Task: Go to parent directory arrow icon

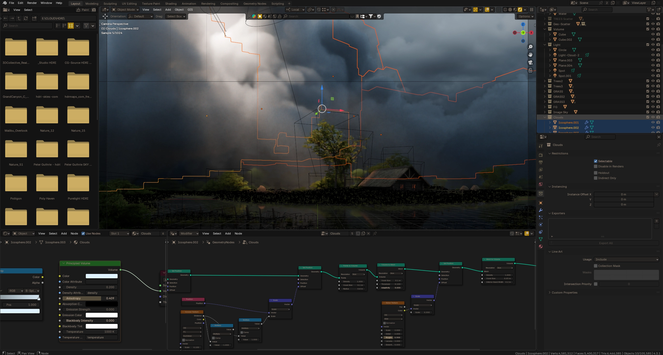Action: tap(19, 18)
